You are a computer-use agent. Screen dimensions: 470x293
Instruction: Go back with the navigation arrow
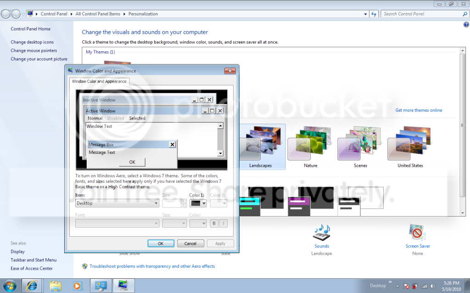(x=6, y=14)
